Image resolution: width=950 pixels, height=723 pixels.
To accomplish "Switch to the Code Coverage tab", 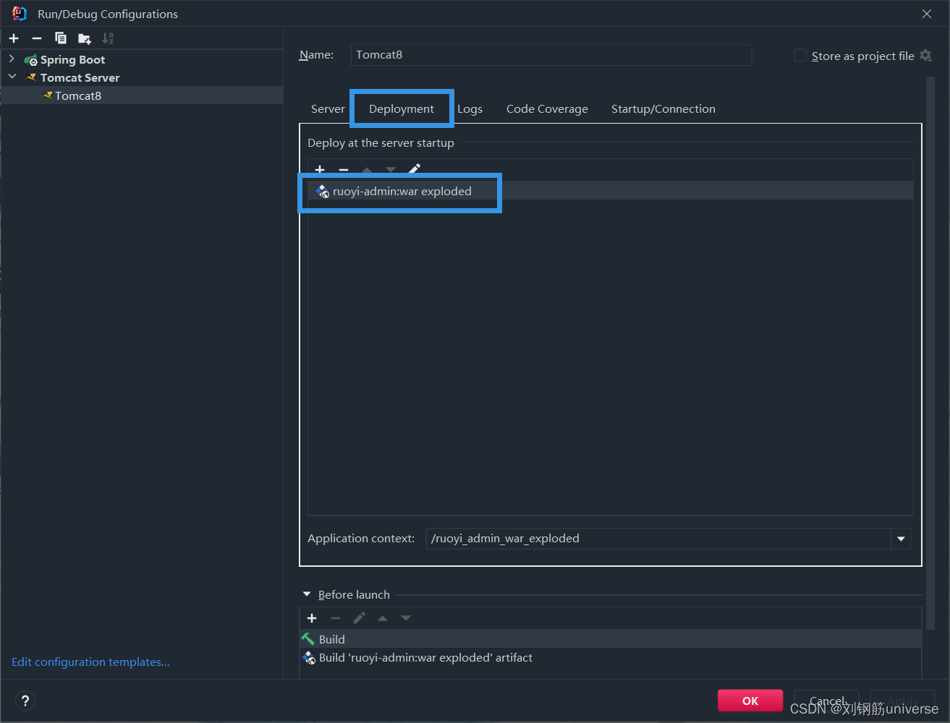I will (547, 109).
